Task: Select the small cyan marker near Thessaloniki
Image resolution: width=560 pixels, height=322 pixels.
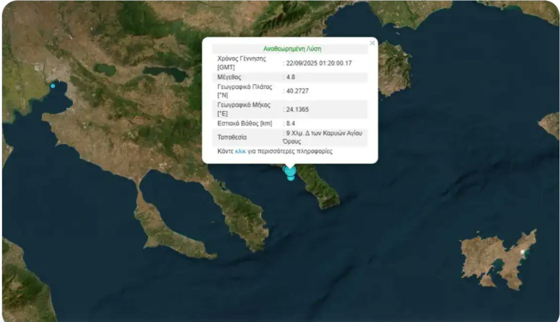Action: click(x=53, y=86)
